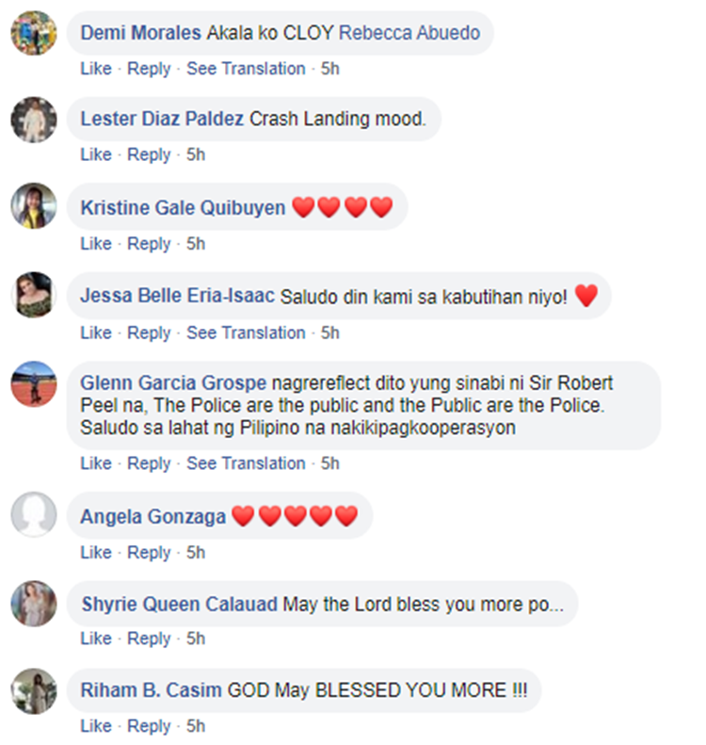See translation of Demi Morales' comment
This screenshot has height=745, width=706.
(x=246, y=69)
